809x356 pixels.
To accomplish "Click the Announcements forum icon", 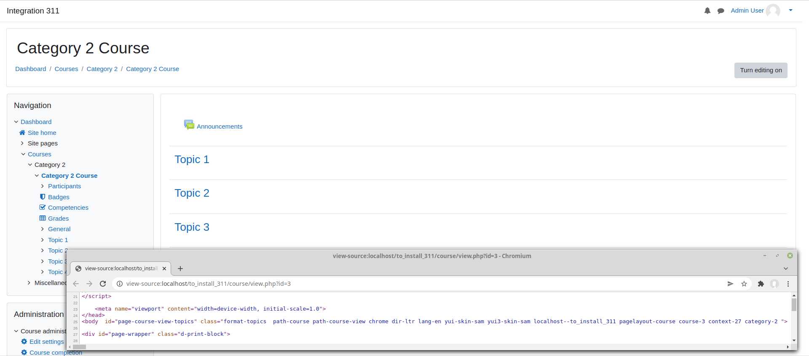I will pos(189,125).
